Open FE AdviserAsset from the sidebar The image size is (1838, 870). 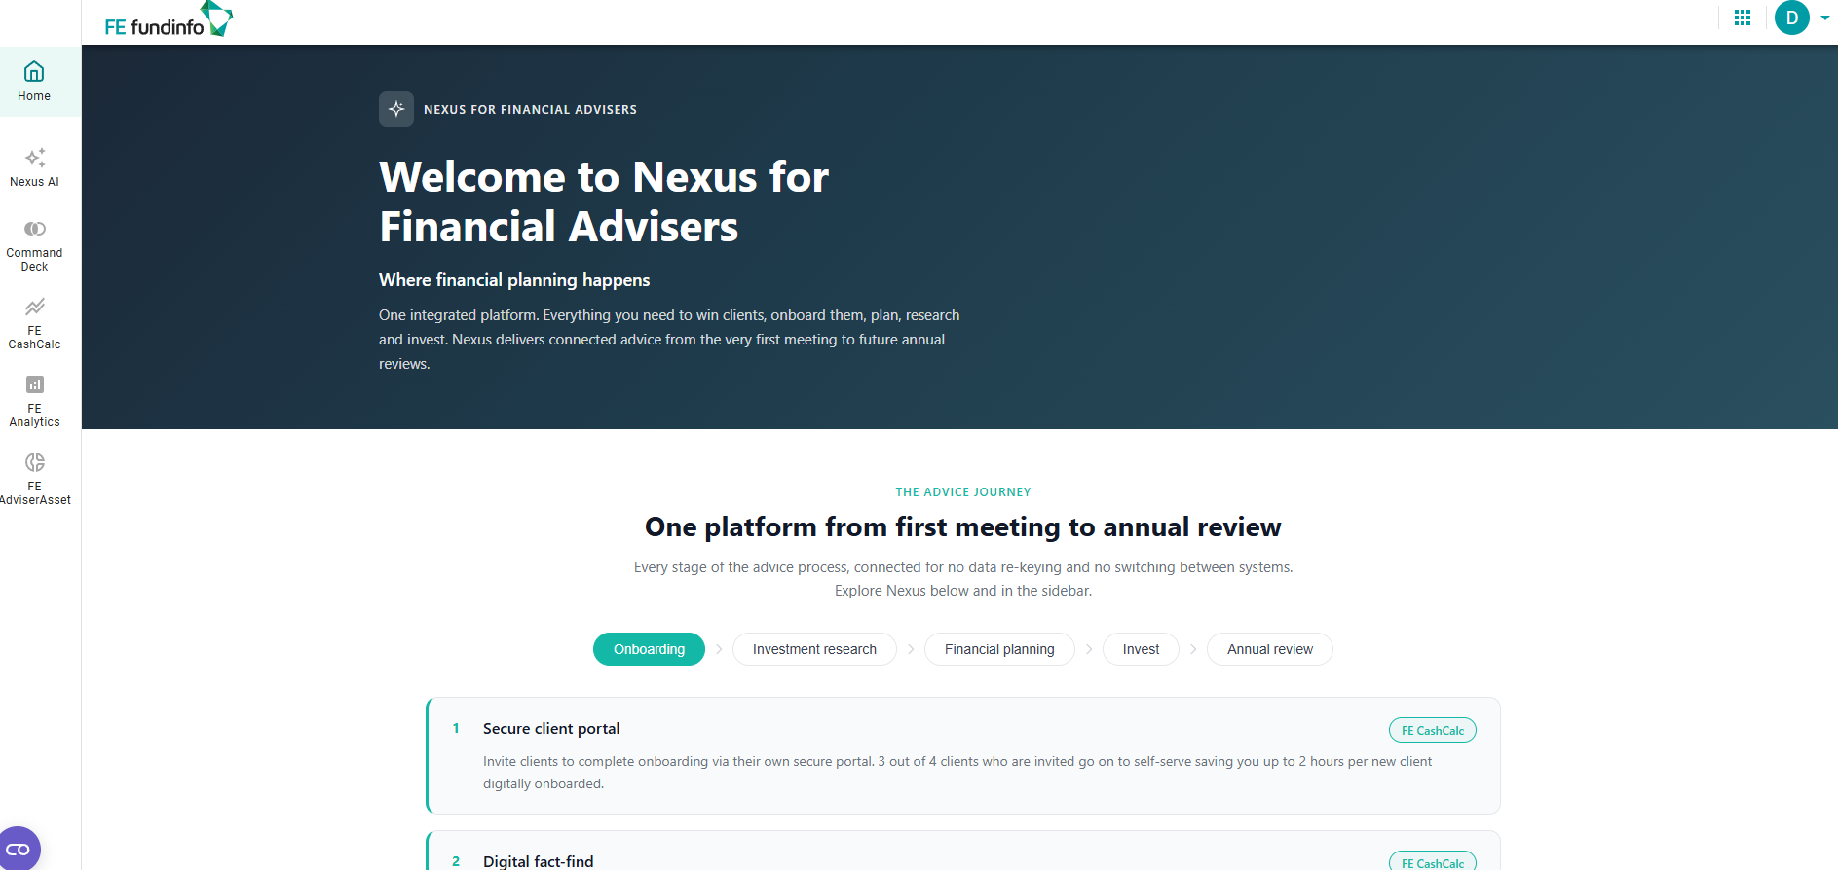point(34,479)
